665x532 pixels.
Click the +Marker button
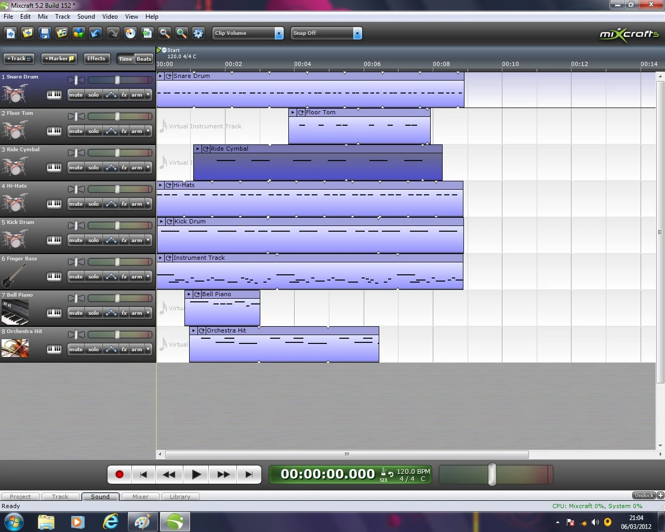pyautogui.click(x=59, y=59)
